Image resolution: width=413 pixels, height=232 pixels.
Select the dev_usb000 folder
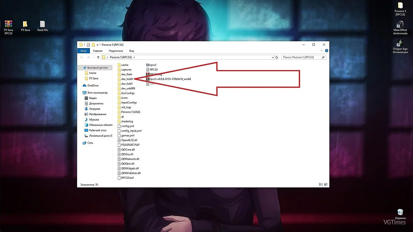coord(126,88)
